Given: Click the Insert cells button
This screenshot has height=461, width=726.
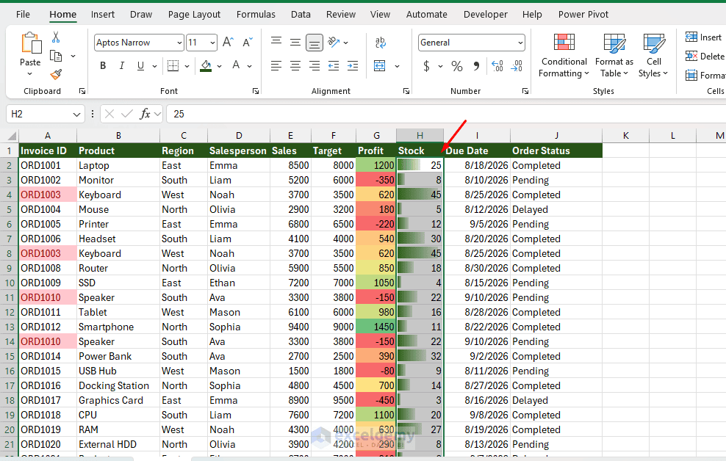Looking at the screenshot, I should point(704,37).
